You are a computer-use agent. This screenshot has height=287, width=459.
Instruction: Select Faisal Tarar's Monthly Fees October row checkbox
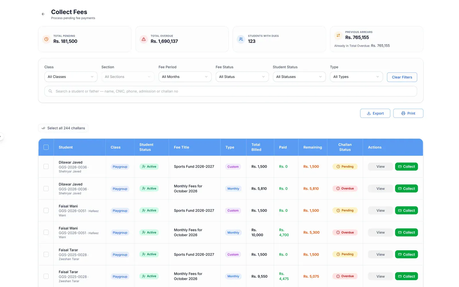46,276
